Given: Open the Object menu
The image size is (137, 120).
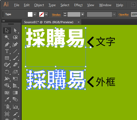Looking at the screenshot, I should tap(39, 5).
